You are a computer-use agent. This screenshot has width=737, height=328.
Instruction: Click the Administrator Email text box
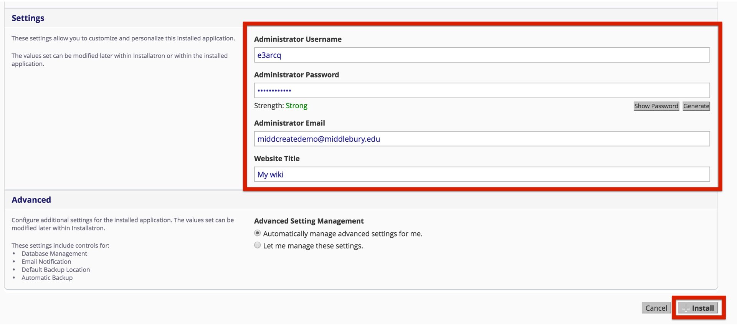pyautogui.click(x=482, y=139)
